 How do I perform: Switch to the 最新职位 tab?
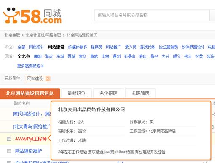tap(77, 93)
